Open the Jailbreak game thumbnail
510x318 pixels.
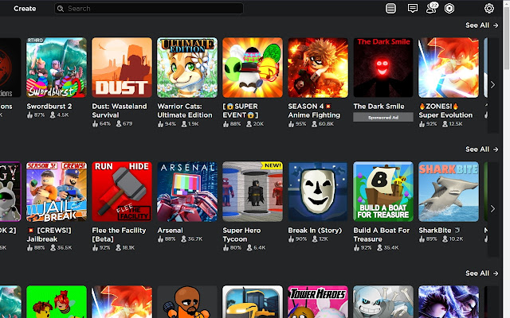coord(57,192)
